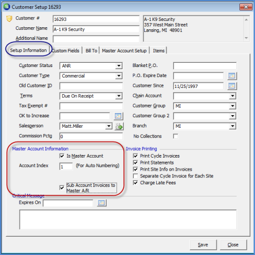Screen dimensions: 255x255
Task: Open the Critical Message Expires On calendar
Action: coord(101,203)
